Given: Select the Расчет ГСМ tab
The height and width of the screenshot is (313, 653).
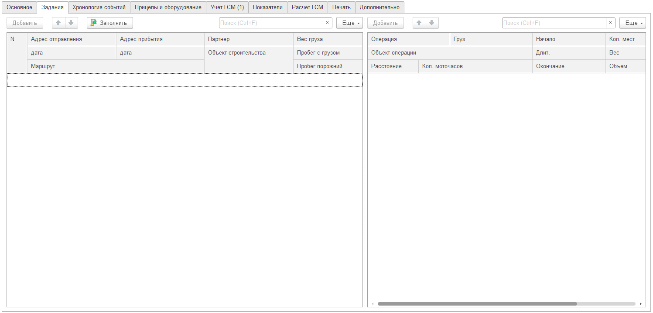Looking at the screenshot, I should (x=307, y=7).
